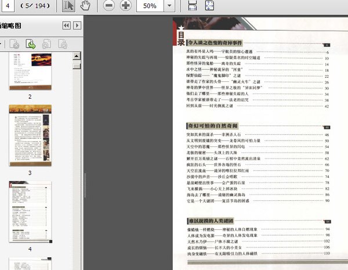Click entry "北极的秘密——头顶上的大海"
This screenshot has width=348, height=270.
pyautogui.click(x=212, y=153)
